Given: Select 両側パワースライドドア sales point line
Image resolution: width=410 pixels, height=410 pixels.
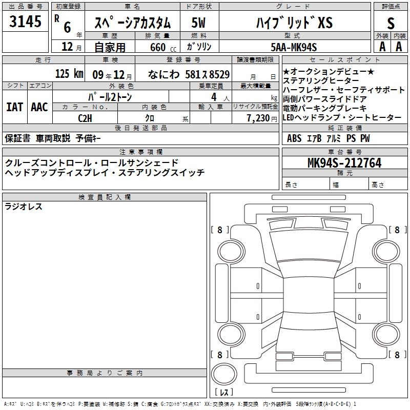Looking at the screenshot, I should tap(325, 99).
